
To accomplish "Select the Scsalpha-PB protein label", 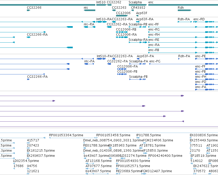I will (138, 77).
